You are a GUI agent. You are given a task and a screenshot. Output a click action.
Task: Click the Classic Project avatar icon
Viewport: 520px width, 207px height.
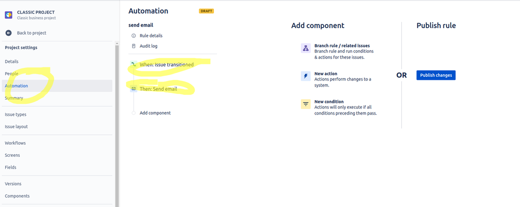[9, 15]
